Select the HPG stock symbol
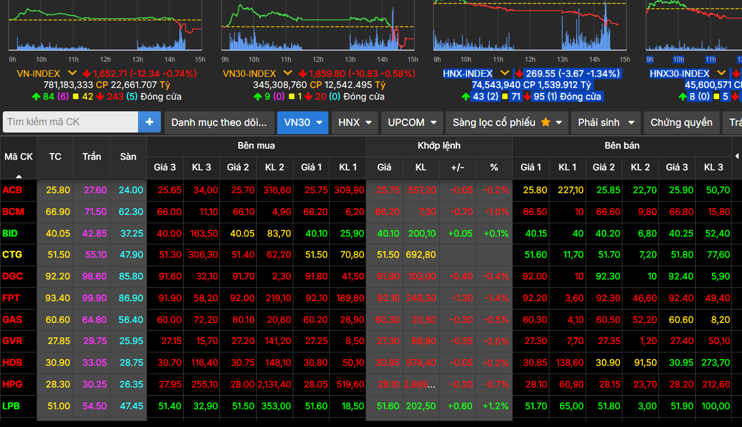This screenshot has height=427, width=742. 12,384
